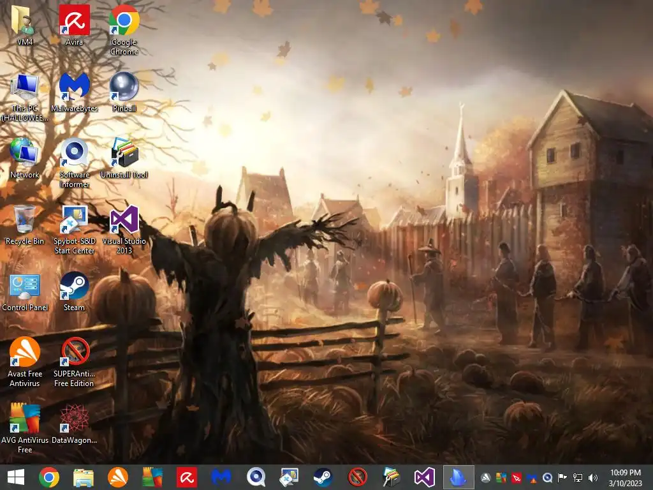Open Spybot Start Center from taskbar
Image resolution: width=653 pixels, height=490 pixels.
[289, 477]
